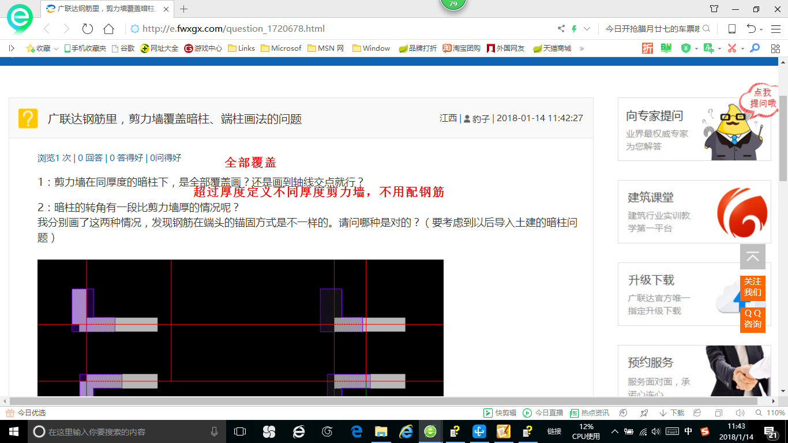788x443 pixels.
Task: Click the Windows Start button
Action: tap(13, 431)
